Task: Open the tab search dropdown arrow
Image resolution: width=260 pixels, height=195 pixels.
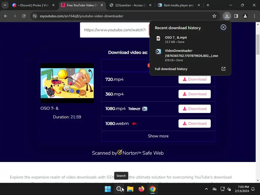Action: (5, 5)
